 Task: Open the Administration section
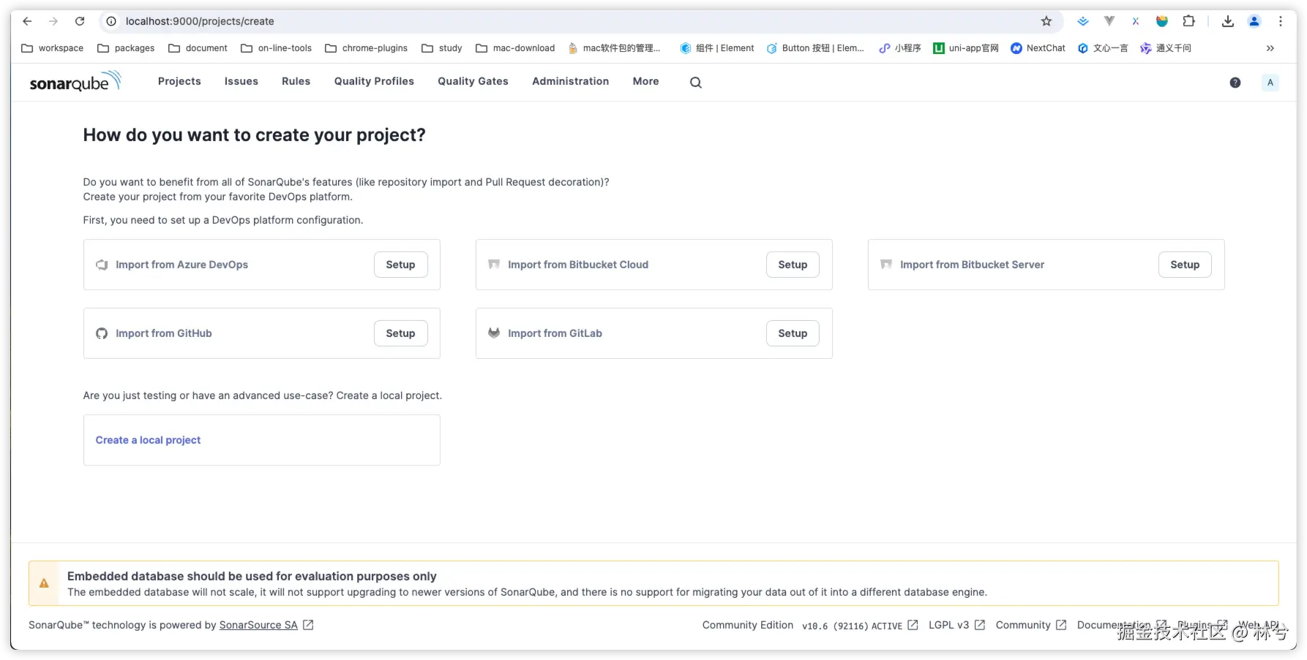click(571, 81)
